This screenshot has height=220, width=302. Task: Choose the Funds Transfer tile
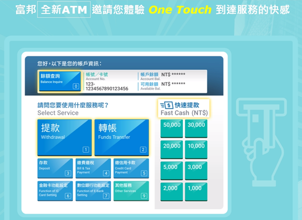point(121,137)
